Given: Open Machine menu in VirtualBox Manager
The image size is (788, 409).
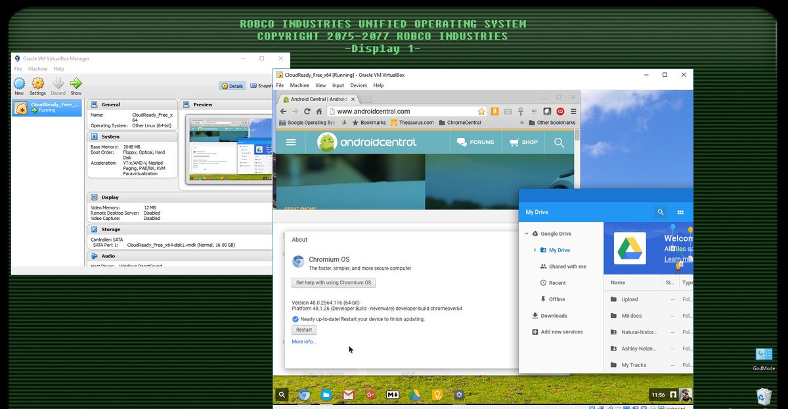Looking at the screenshot, I should pyautogui.click(x=37, y=69).
